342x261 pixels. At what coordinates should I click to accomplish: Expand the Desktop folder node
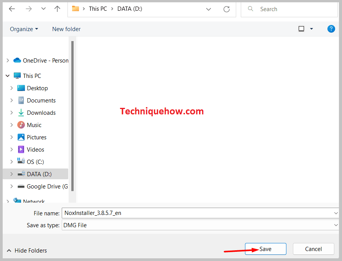point(12,88)
